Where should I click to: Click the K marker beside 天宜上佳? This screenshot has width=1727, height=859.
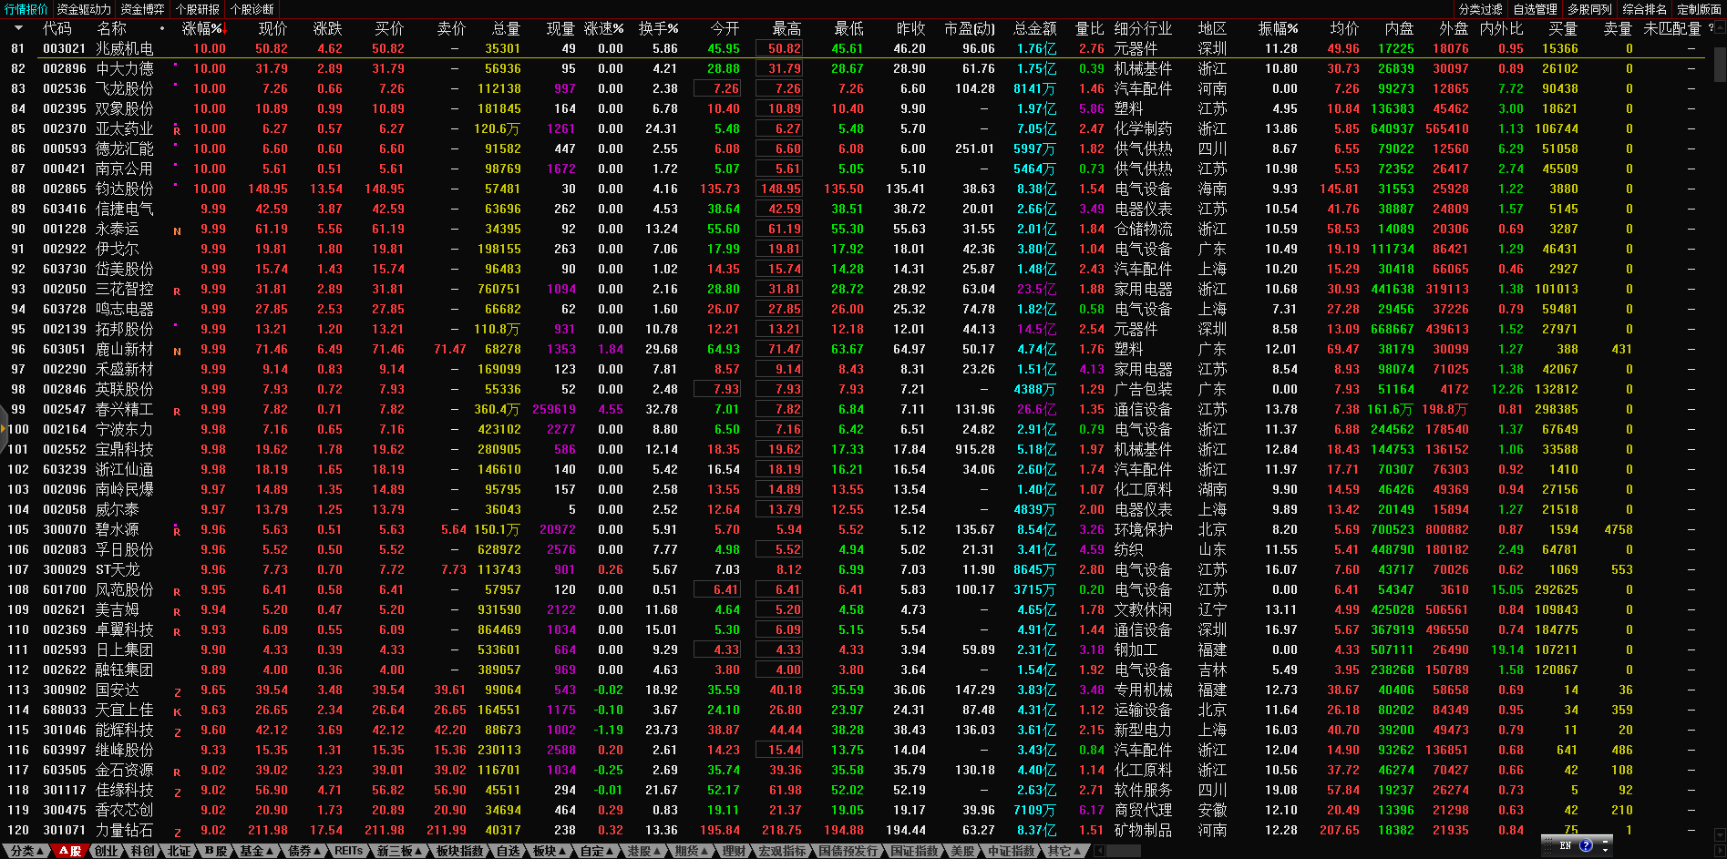pos(177,711)
